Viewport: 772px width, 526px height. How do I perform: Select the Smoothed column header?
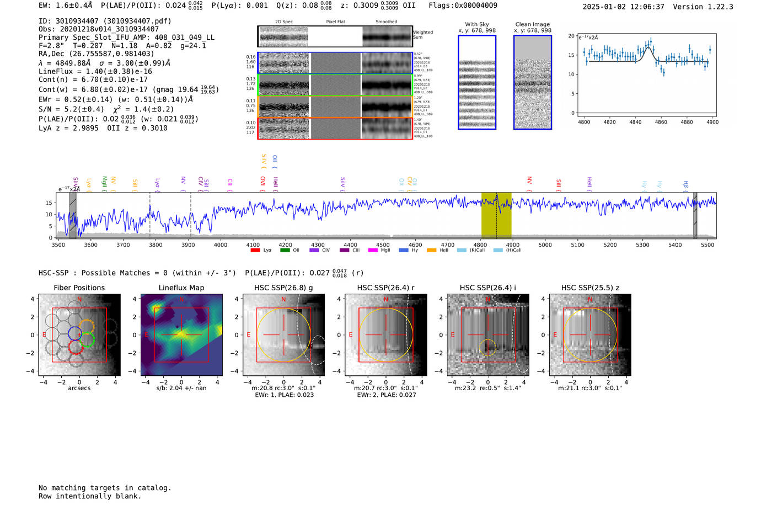[x=386, y=22]
